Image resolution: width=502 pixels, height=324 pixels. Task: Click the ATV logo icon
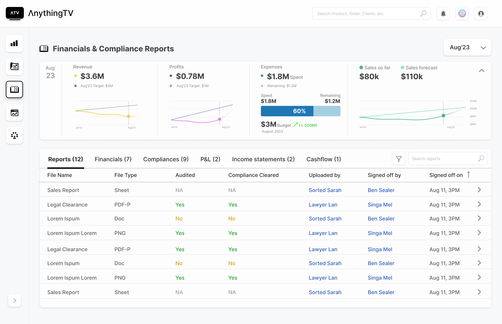click(15, 13)
